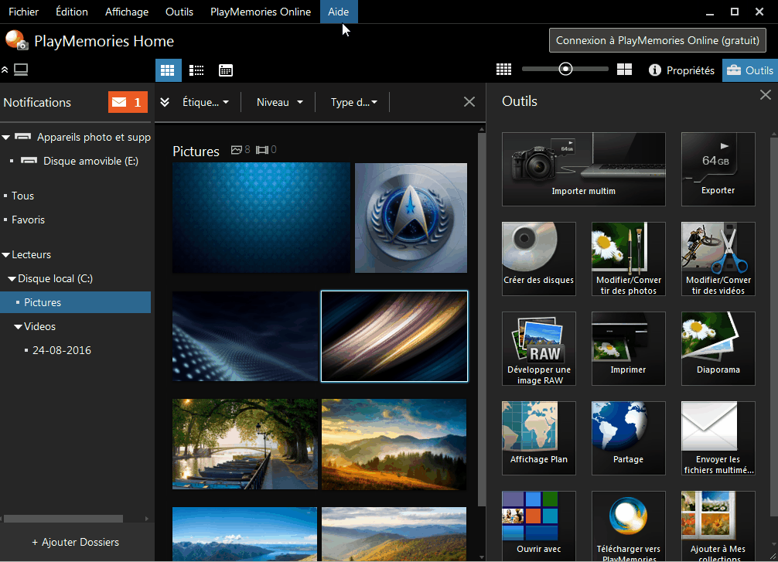Show the Propriétés panel
Screen dimensions: 778x562
[682, 70]
